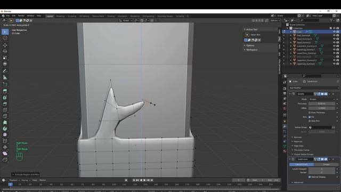Select the Cursor tool in left toolbar
Image resolution: width=341 pixels, height=192 pixels.
[x=5, y=38]
